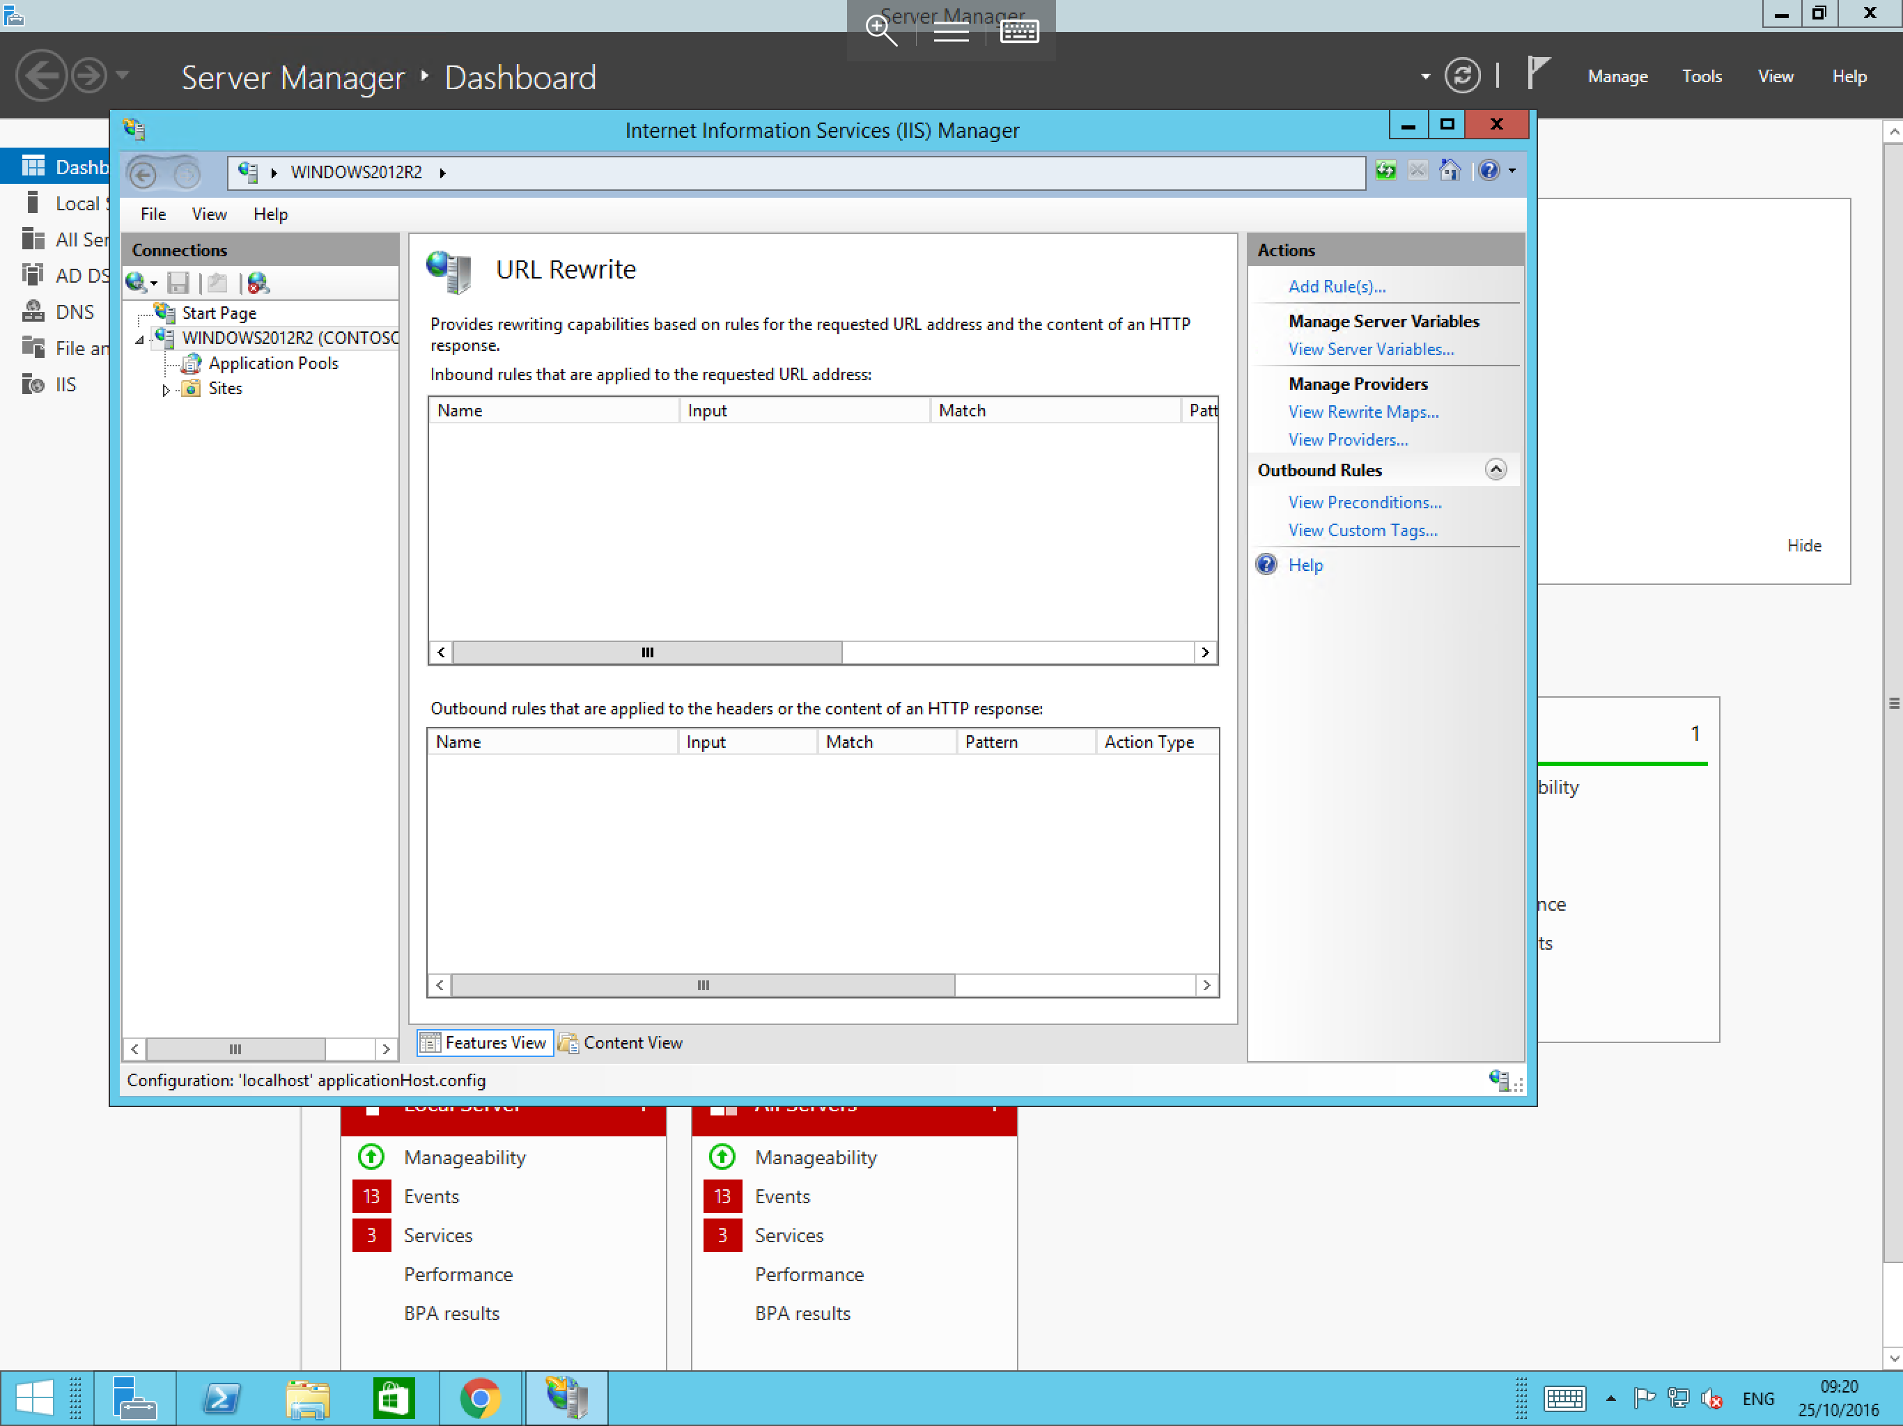1903x1426 pixels.
Task: Select DNS in Server Manager sidebar
Action: tap(75, 312)
